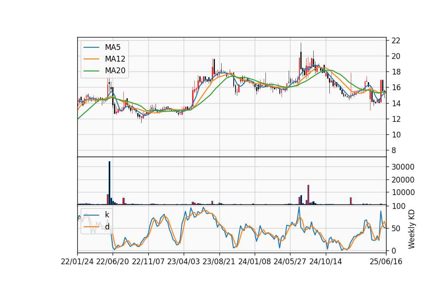
Task: Click the KD axis value 50
Action: click(396, 228)
